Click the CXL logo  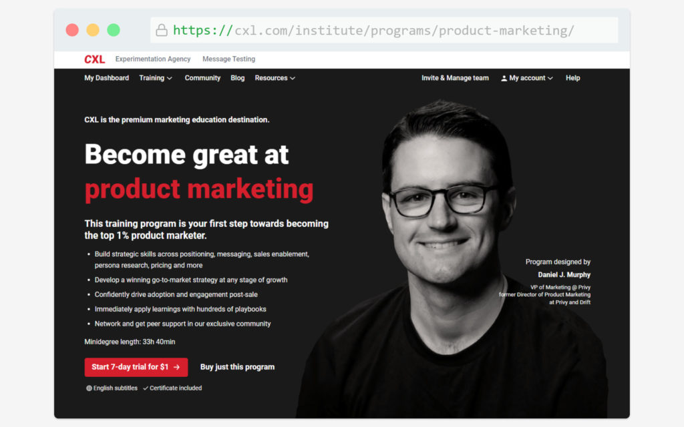[x=94, y=59]
